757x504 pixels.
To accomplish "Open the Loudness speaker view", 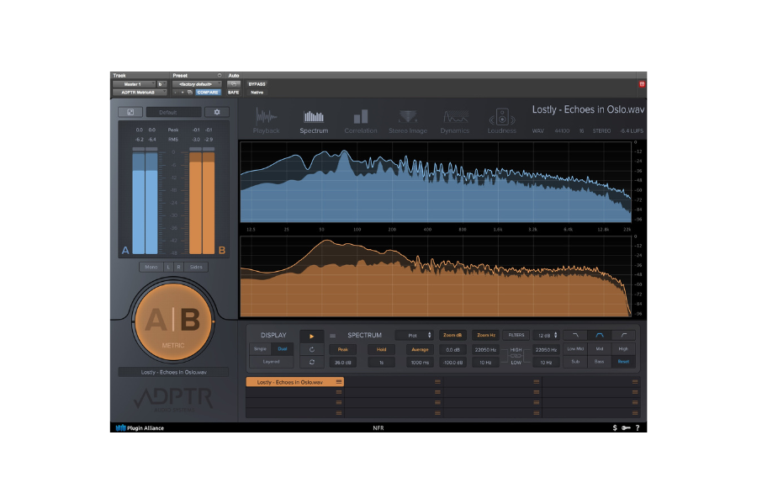I will click(501, 120).
